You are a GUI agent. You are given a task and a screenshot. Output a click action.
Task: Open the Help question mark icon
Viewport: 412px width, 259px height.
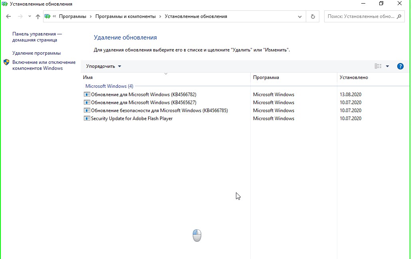(x=400, y=66)
